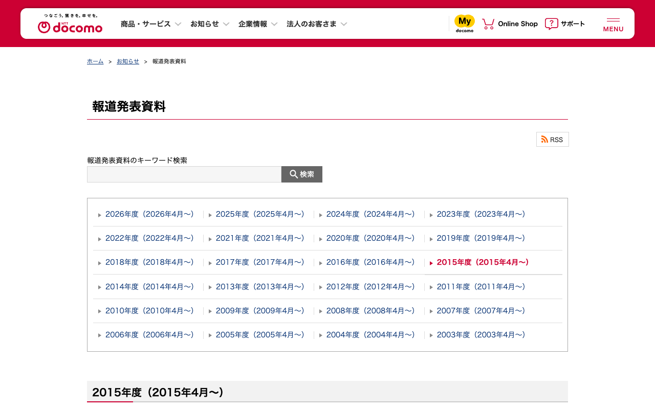Click the magnifier 検索 search button
655x409 pixels.
(x=302, y=174)
